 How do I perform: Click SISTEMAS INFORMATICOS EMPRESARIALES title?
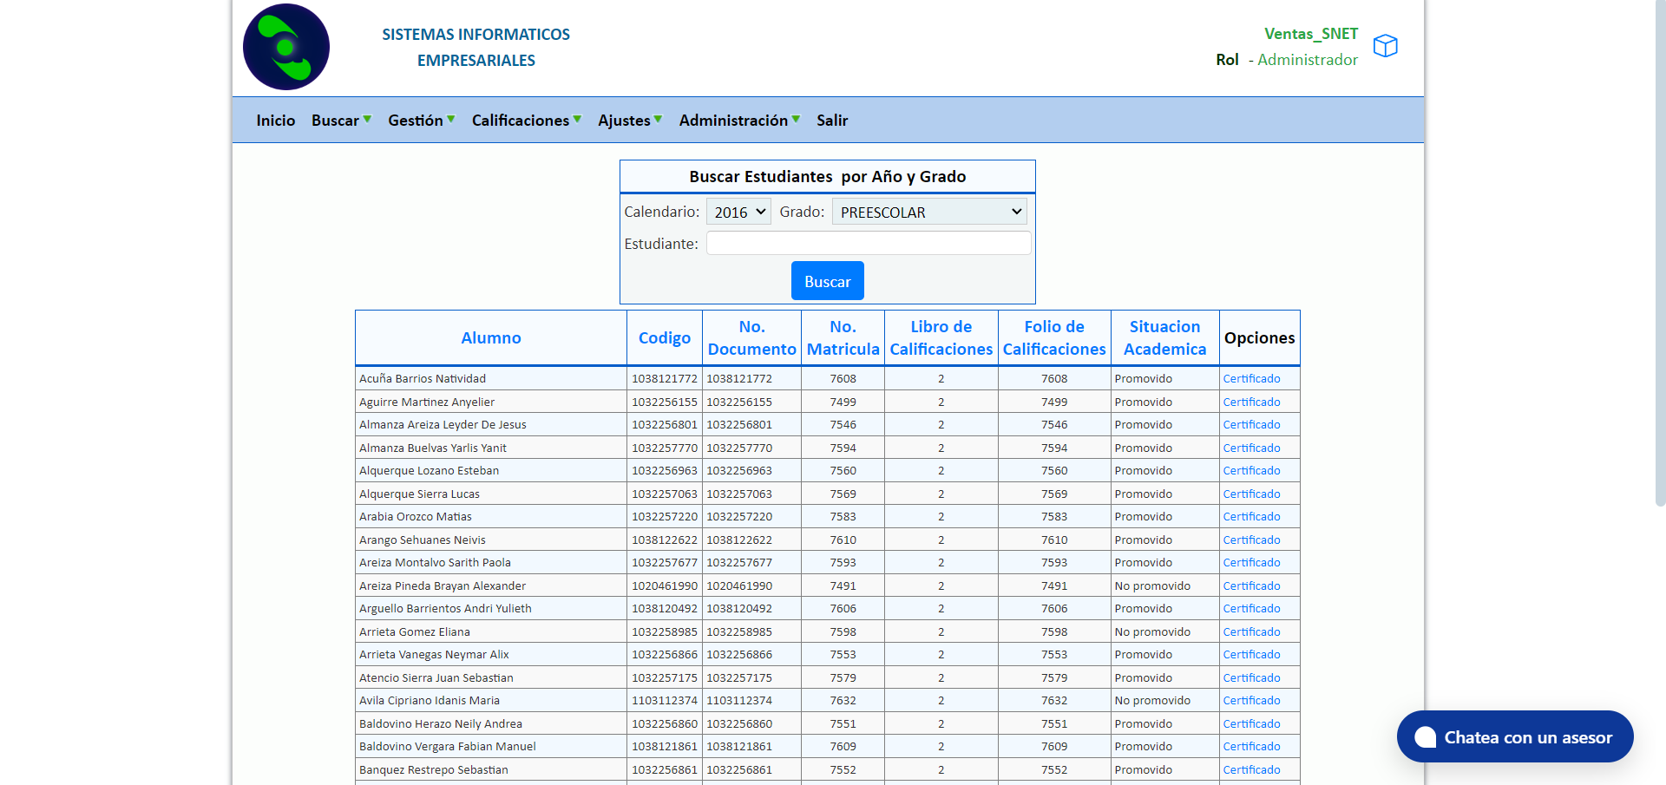tap(476, 48)
